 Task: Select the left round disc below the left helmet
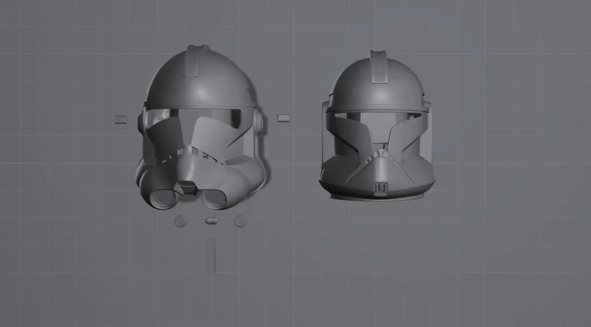(181, 221)
